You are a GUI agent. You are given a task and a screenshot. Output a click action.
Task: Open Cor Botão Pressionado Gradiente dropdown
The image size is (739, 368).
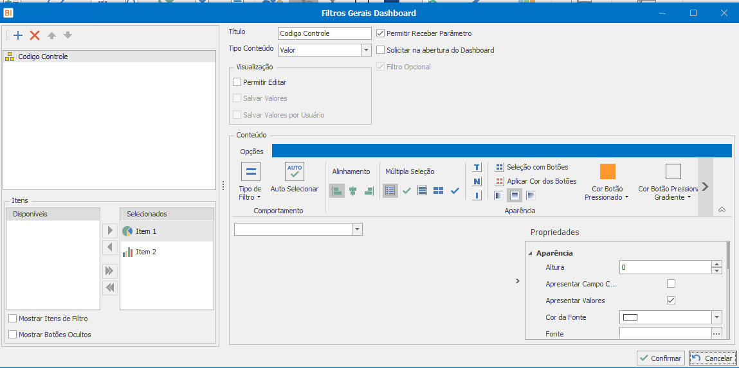point(689,198)
